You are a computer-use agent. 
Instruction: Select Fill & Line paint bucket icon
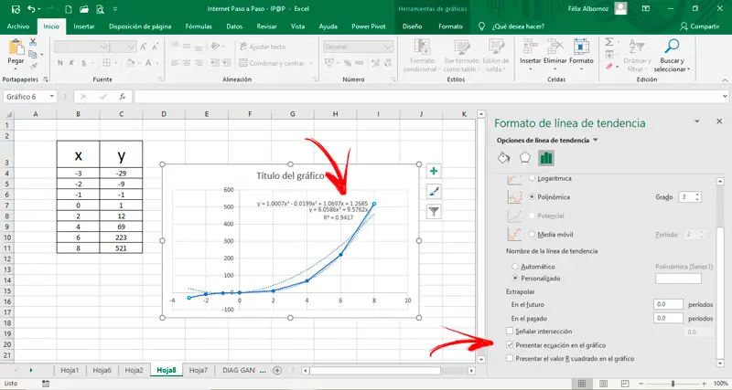pyautogui.click(x=502, y=158)
